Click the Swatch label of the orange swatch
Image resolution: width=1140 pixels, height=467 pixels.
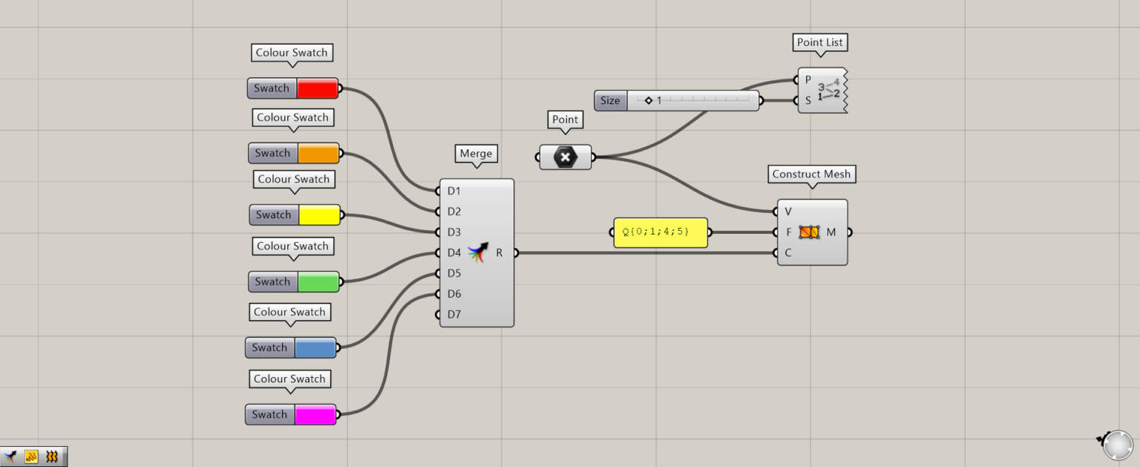(x=272, y=154)
